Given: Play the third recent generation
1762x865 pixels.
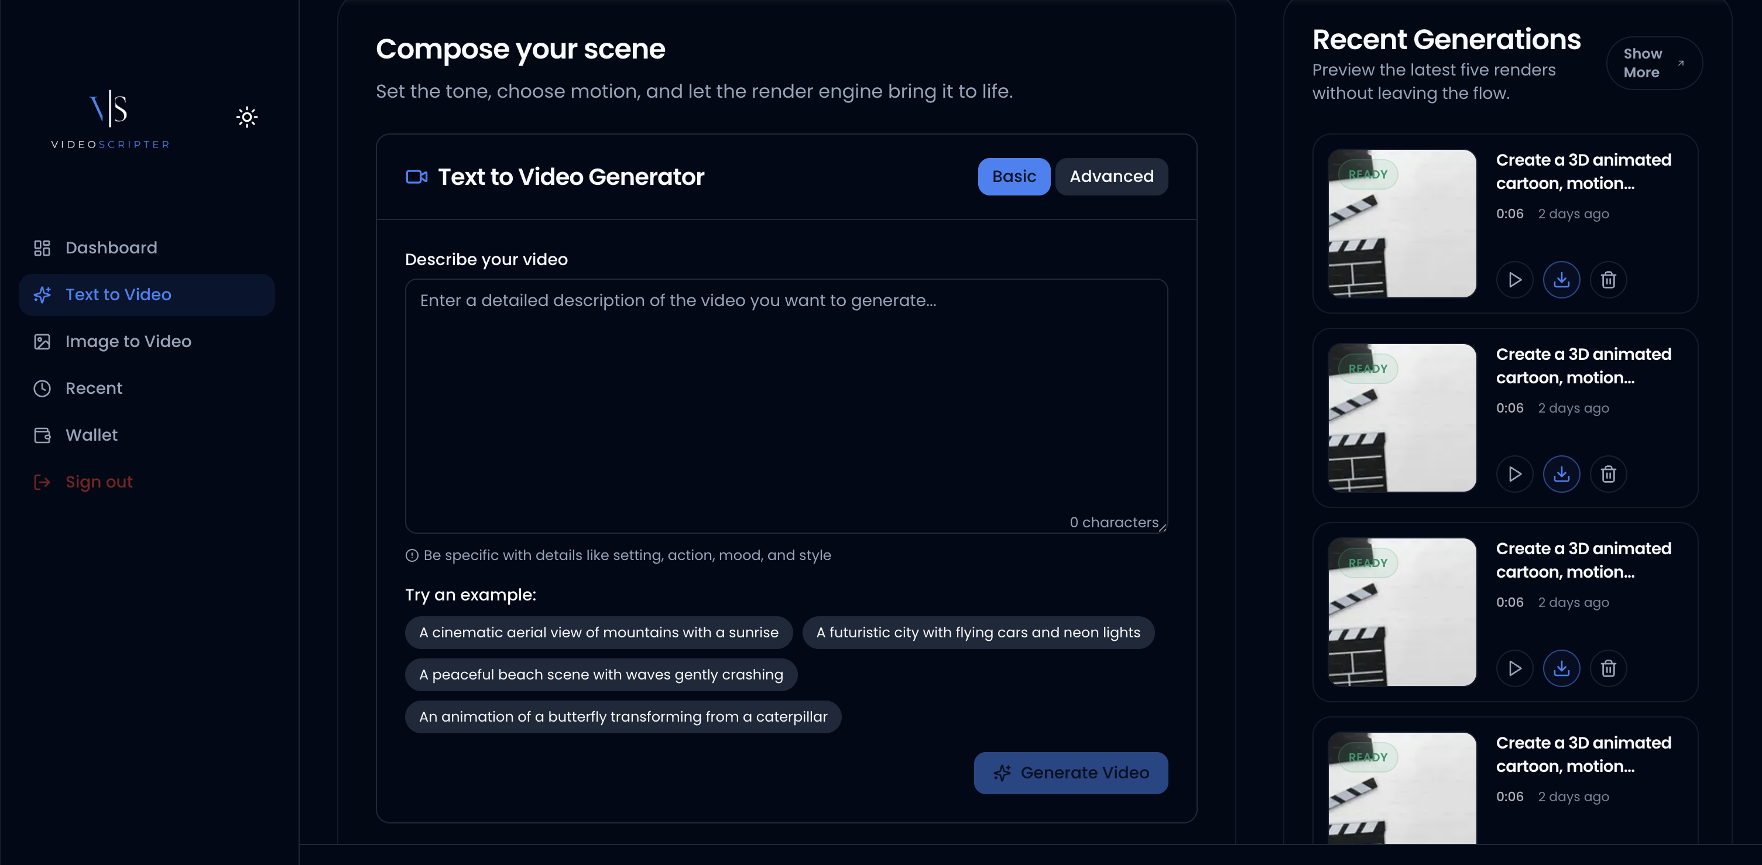Looking at the screenshot, I should pos(1514,668).
